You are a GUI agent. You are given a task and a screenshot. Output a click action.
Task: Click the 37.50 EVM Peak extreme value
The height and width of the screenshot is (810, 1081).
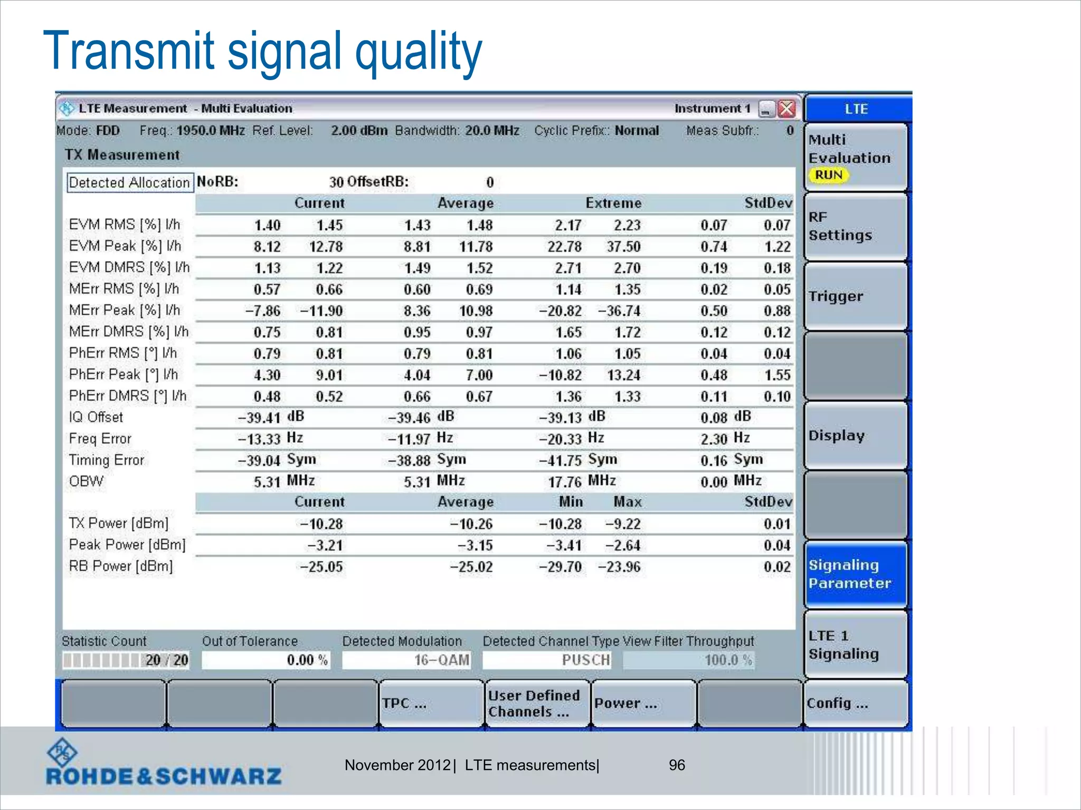(x=623, y=246)
